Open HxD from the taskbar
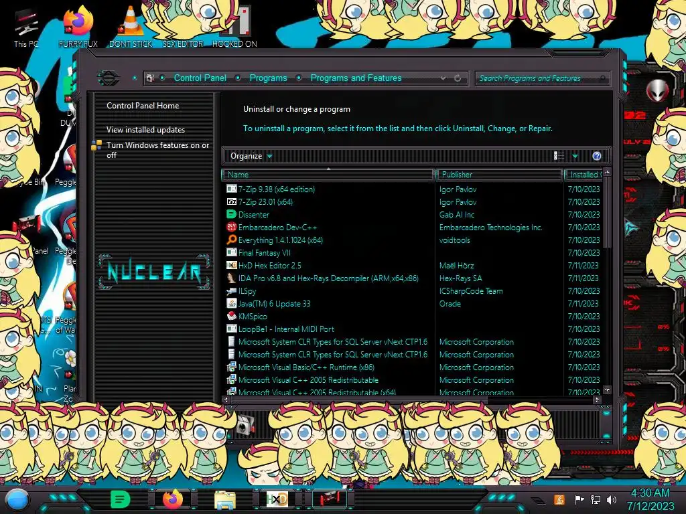Viewport: 686px width, 514px height. click(277, 499)
